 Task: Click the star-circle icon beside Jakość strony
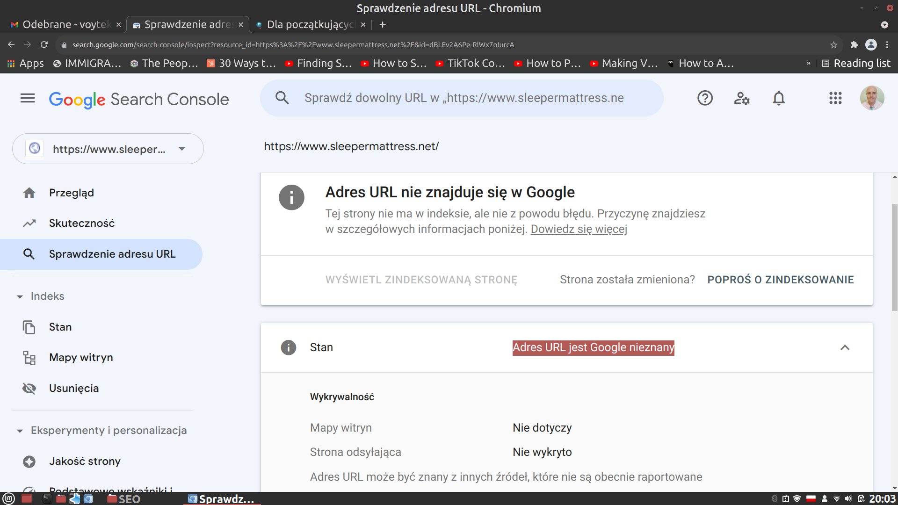point(29,462)
